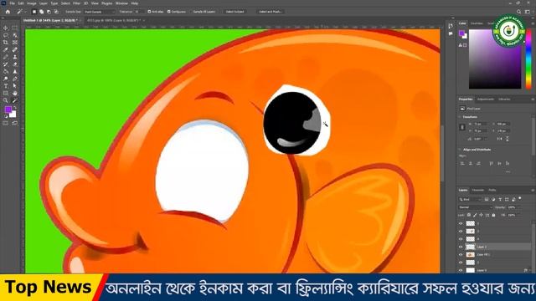Open the File menu
The width and height of the screenshot is (536, 301).
12,3
